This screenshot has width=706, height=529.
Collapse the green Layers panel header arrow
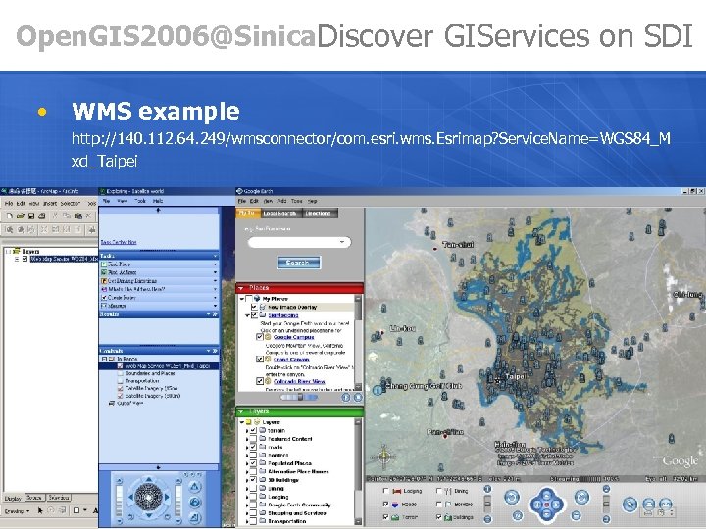coord(241,412)
